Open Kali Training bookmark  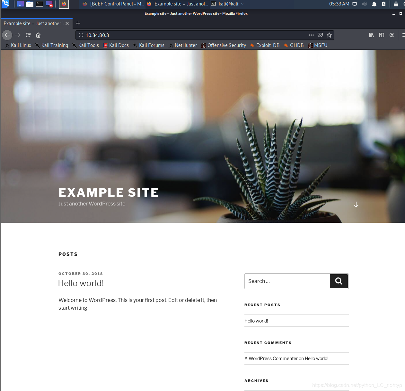tap(51, 45)
